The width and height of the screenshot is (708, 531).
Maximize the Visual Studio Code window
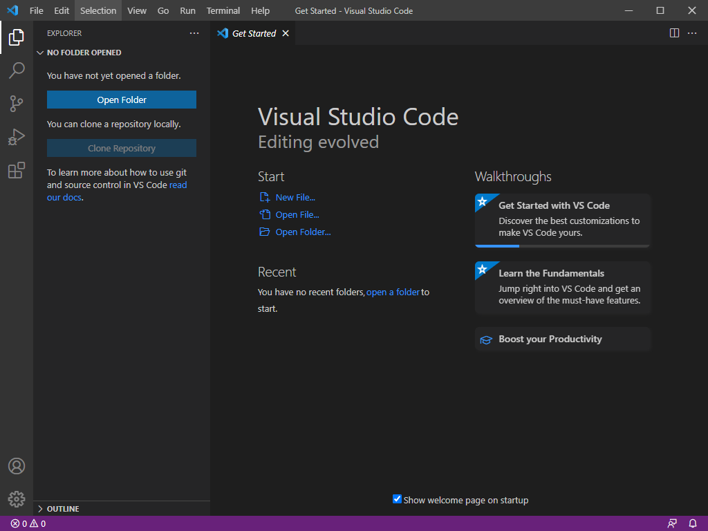660,10
